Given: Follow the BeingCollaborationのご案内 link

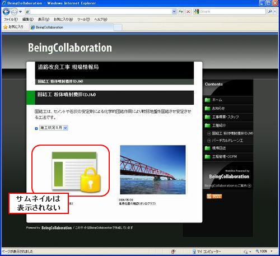Looking at the screenshot, I should (x=228, y=185).
